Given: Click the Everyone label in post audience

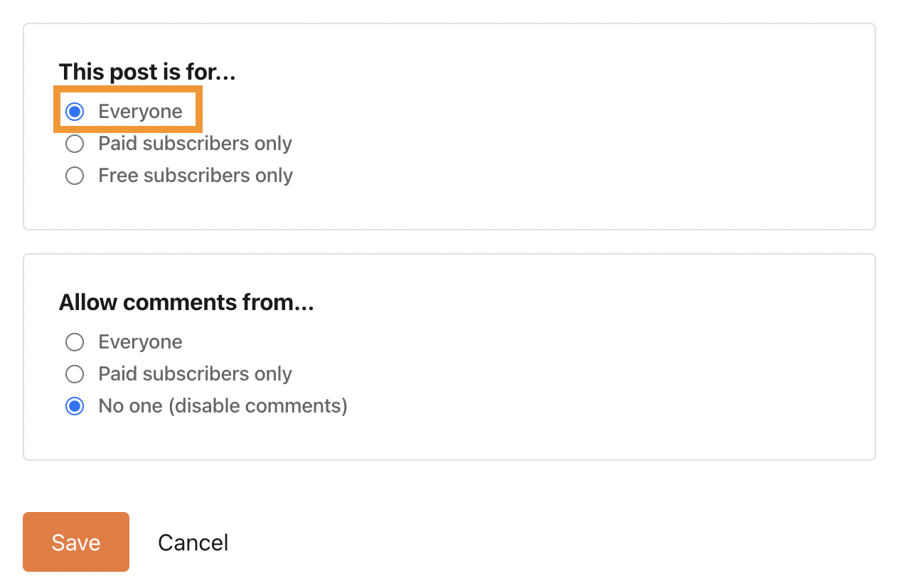Looking at the screenshot, I should (140, 112).
